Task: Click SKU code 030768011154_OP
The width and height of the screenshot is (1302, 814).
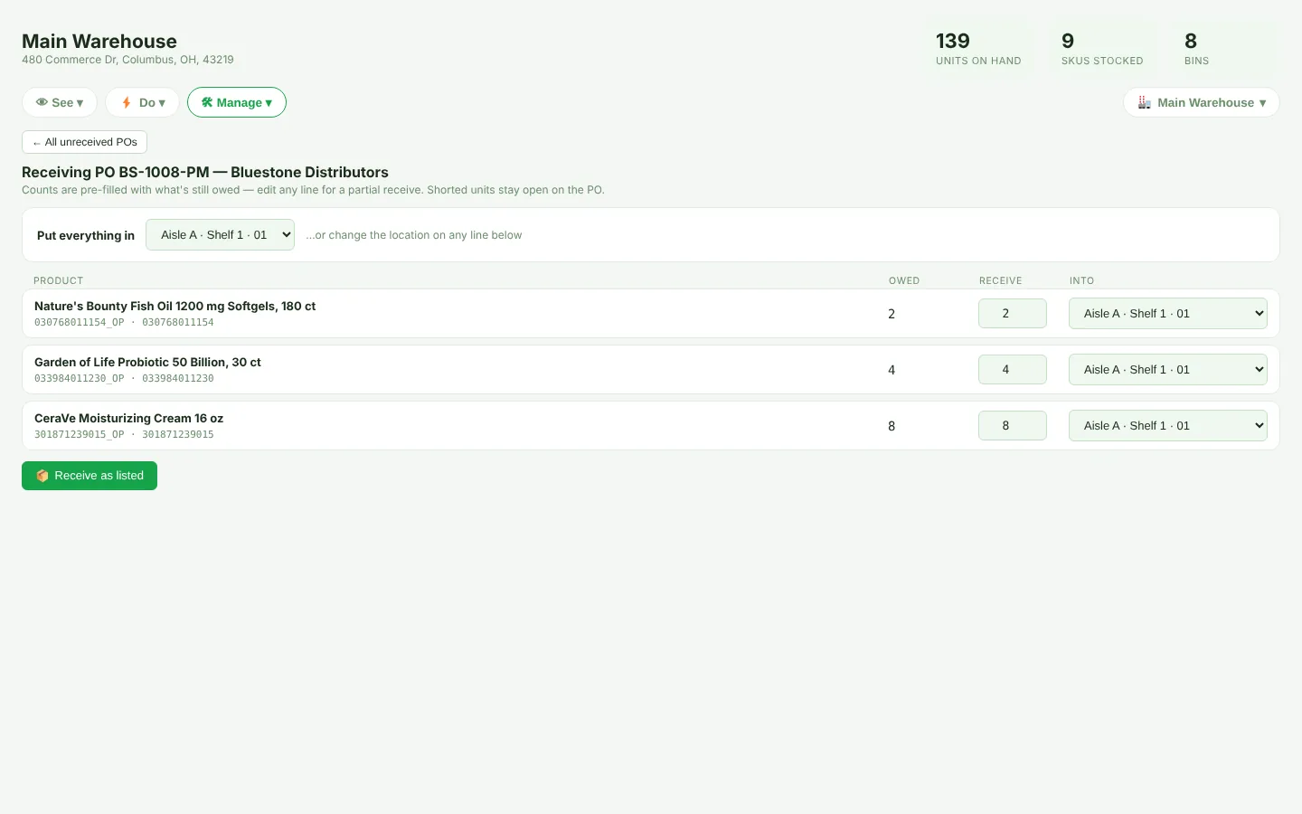Action: 79,323
